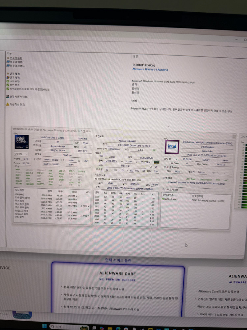Click the virtual machine warning icon

(x=8, y=104)
